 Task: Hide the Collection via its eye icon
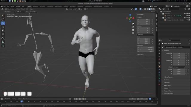[187, 14]
